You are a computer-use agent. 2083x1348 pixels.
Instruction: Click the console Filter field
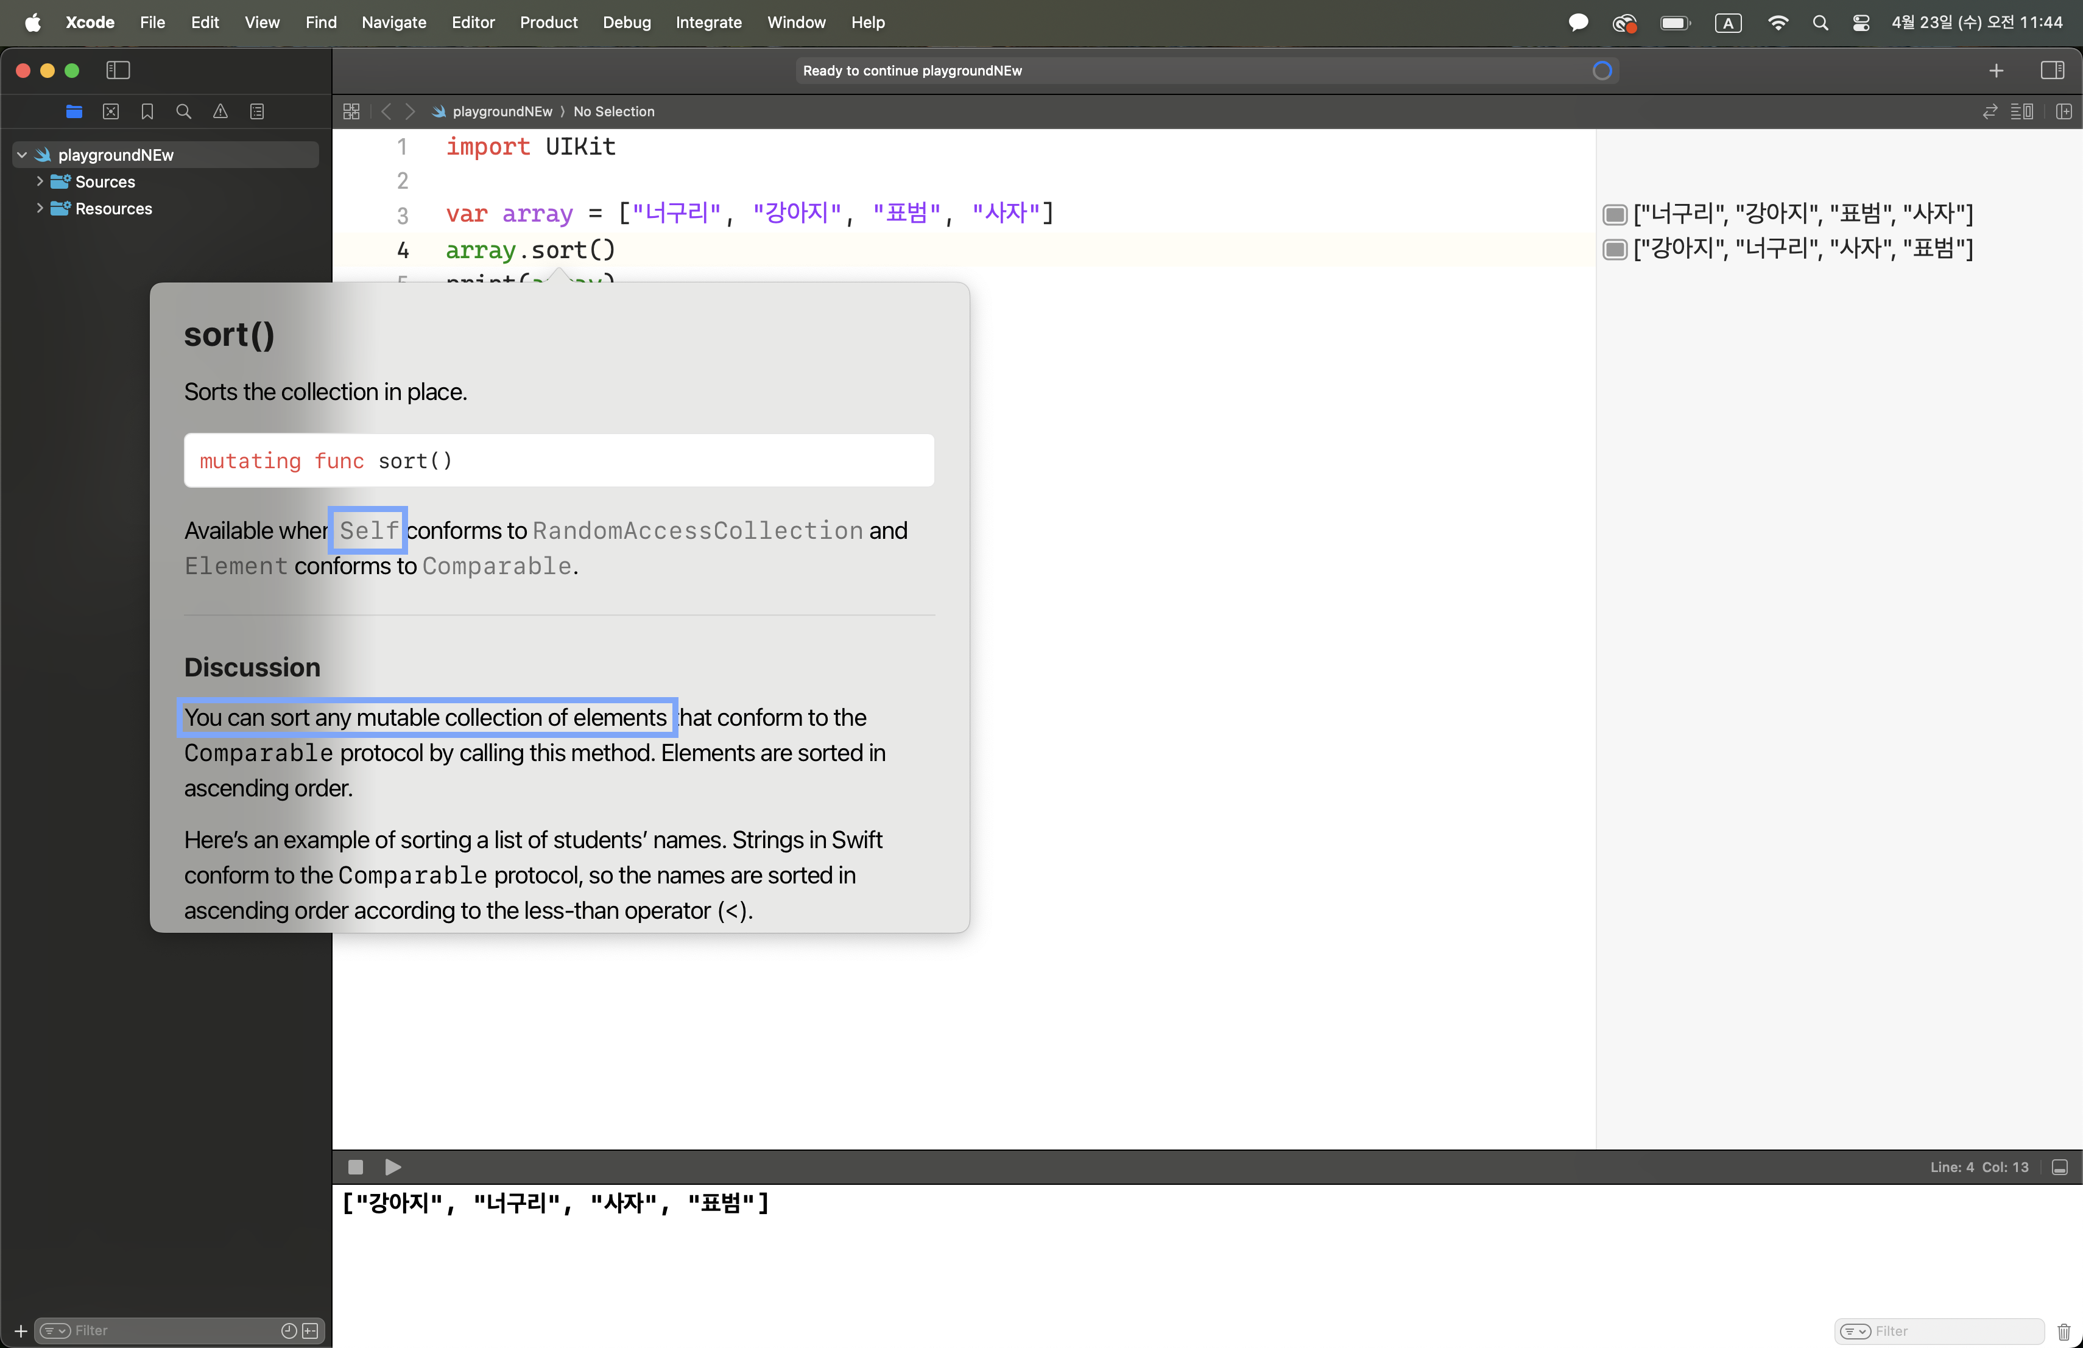[1951, 1332]
